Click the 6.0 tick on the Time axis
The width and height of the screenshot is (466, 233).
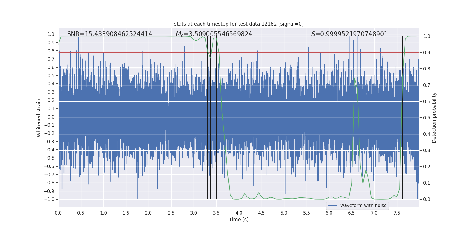[329, 213]
